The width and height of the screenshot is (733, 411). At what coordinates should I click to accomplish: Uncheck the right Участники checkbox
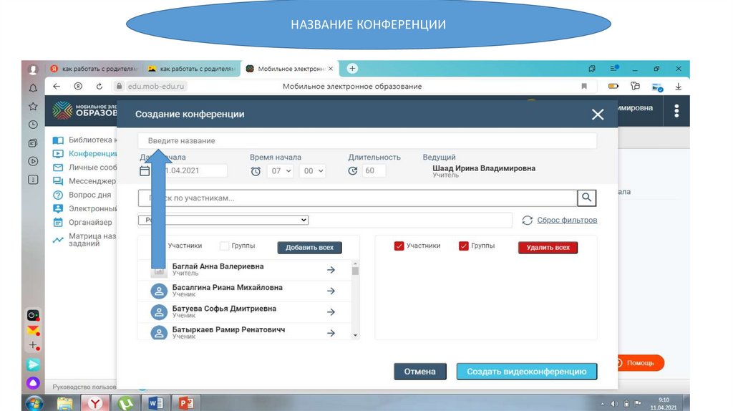click(399, 246)
